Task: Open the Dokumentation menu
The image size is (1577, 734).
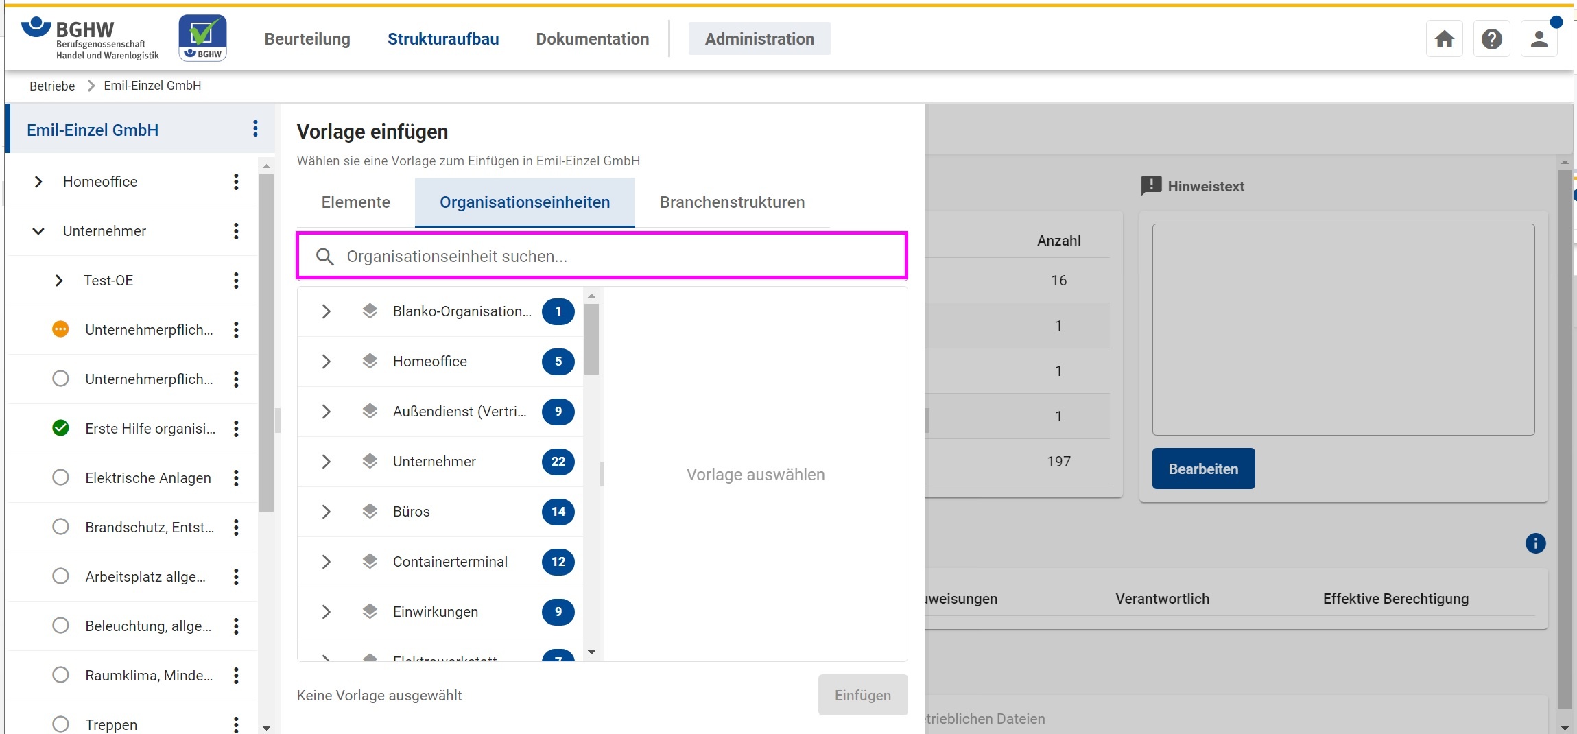Action: click(592, 39)
